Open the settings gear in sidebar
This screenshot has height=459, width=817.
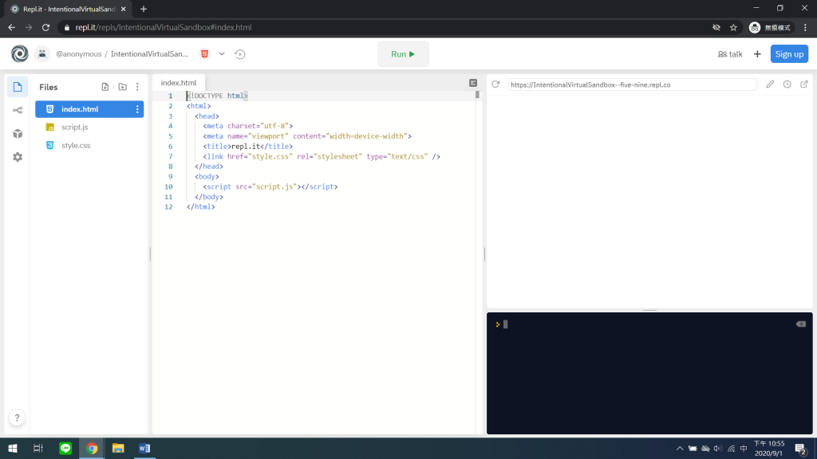coord(18,157)
